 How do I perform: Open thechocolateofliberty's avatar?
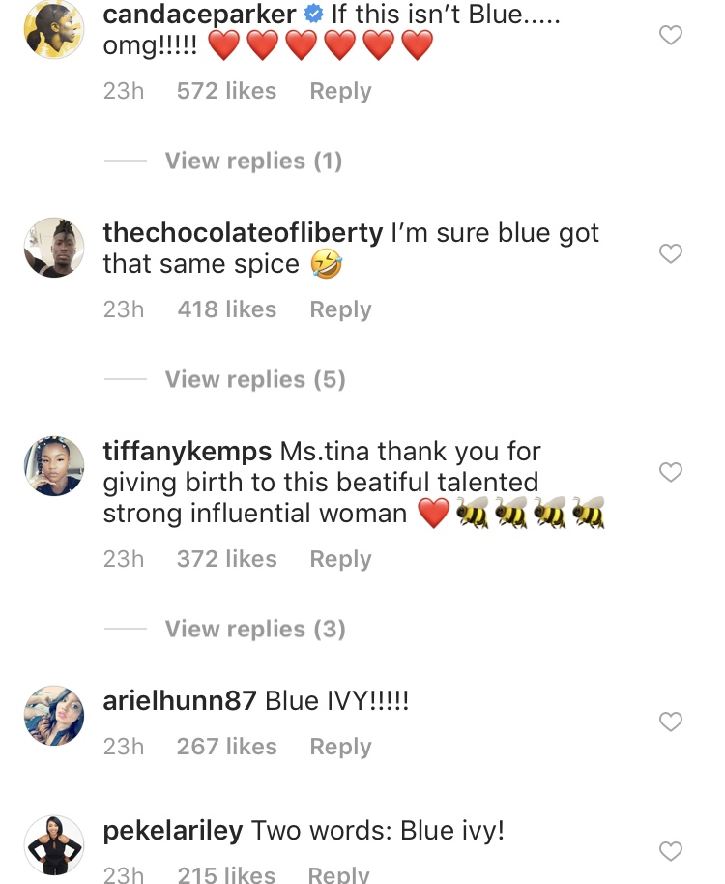tap(54, 248)
